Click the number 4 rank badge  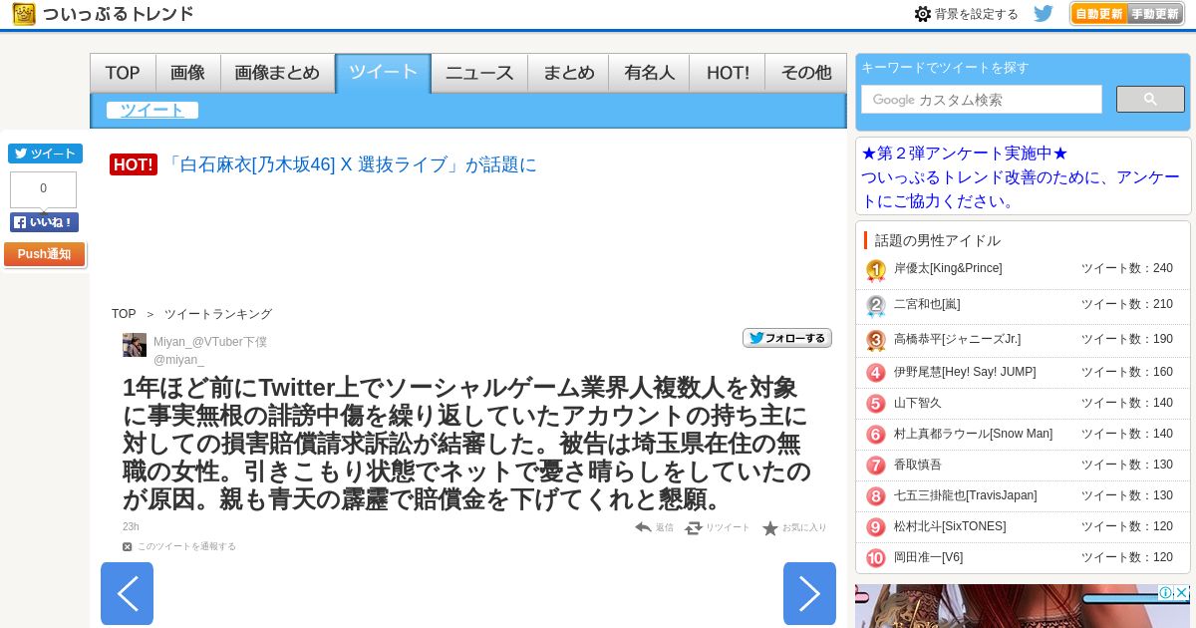876,373
